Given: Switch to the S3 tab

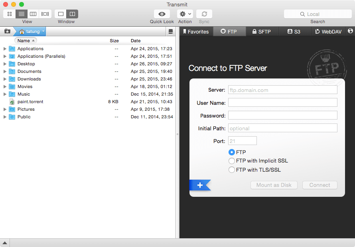Looking at the screenshot, I should coord(294,31).
